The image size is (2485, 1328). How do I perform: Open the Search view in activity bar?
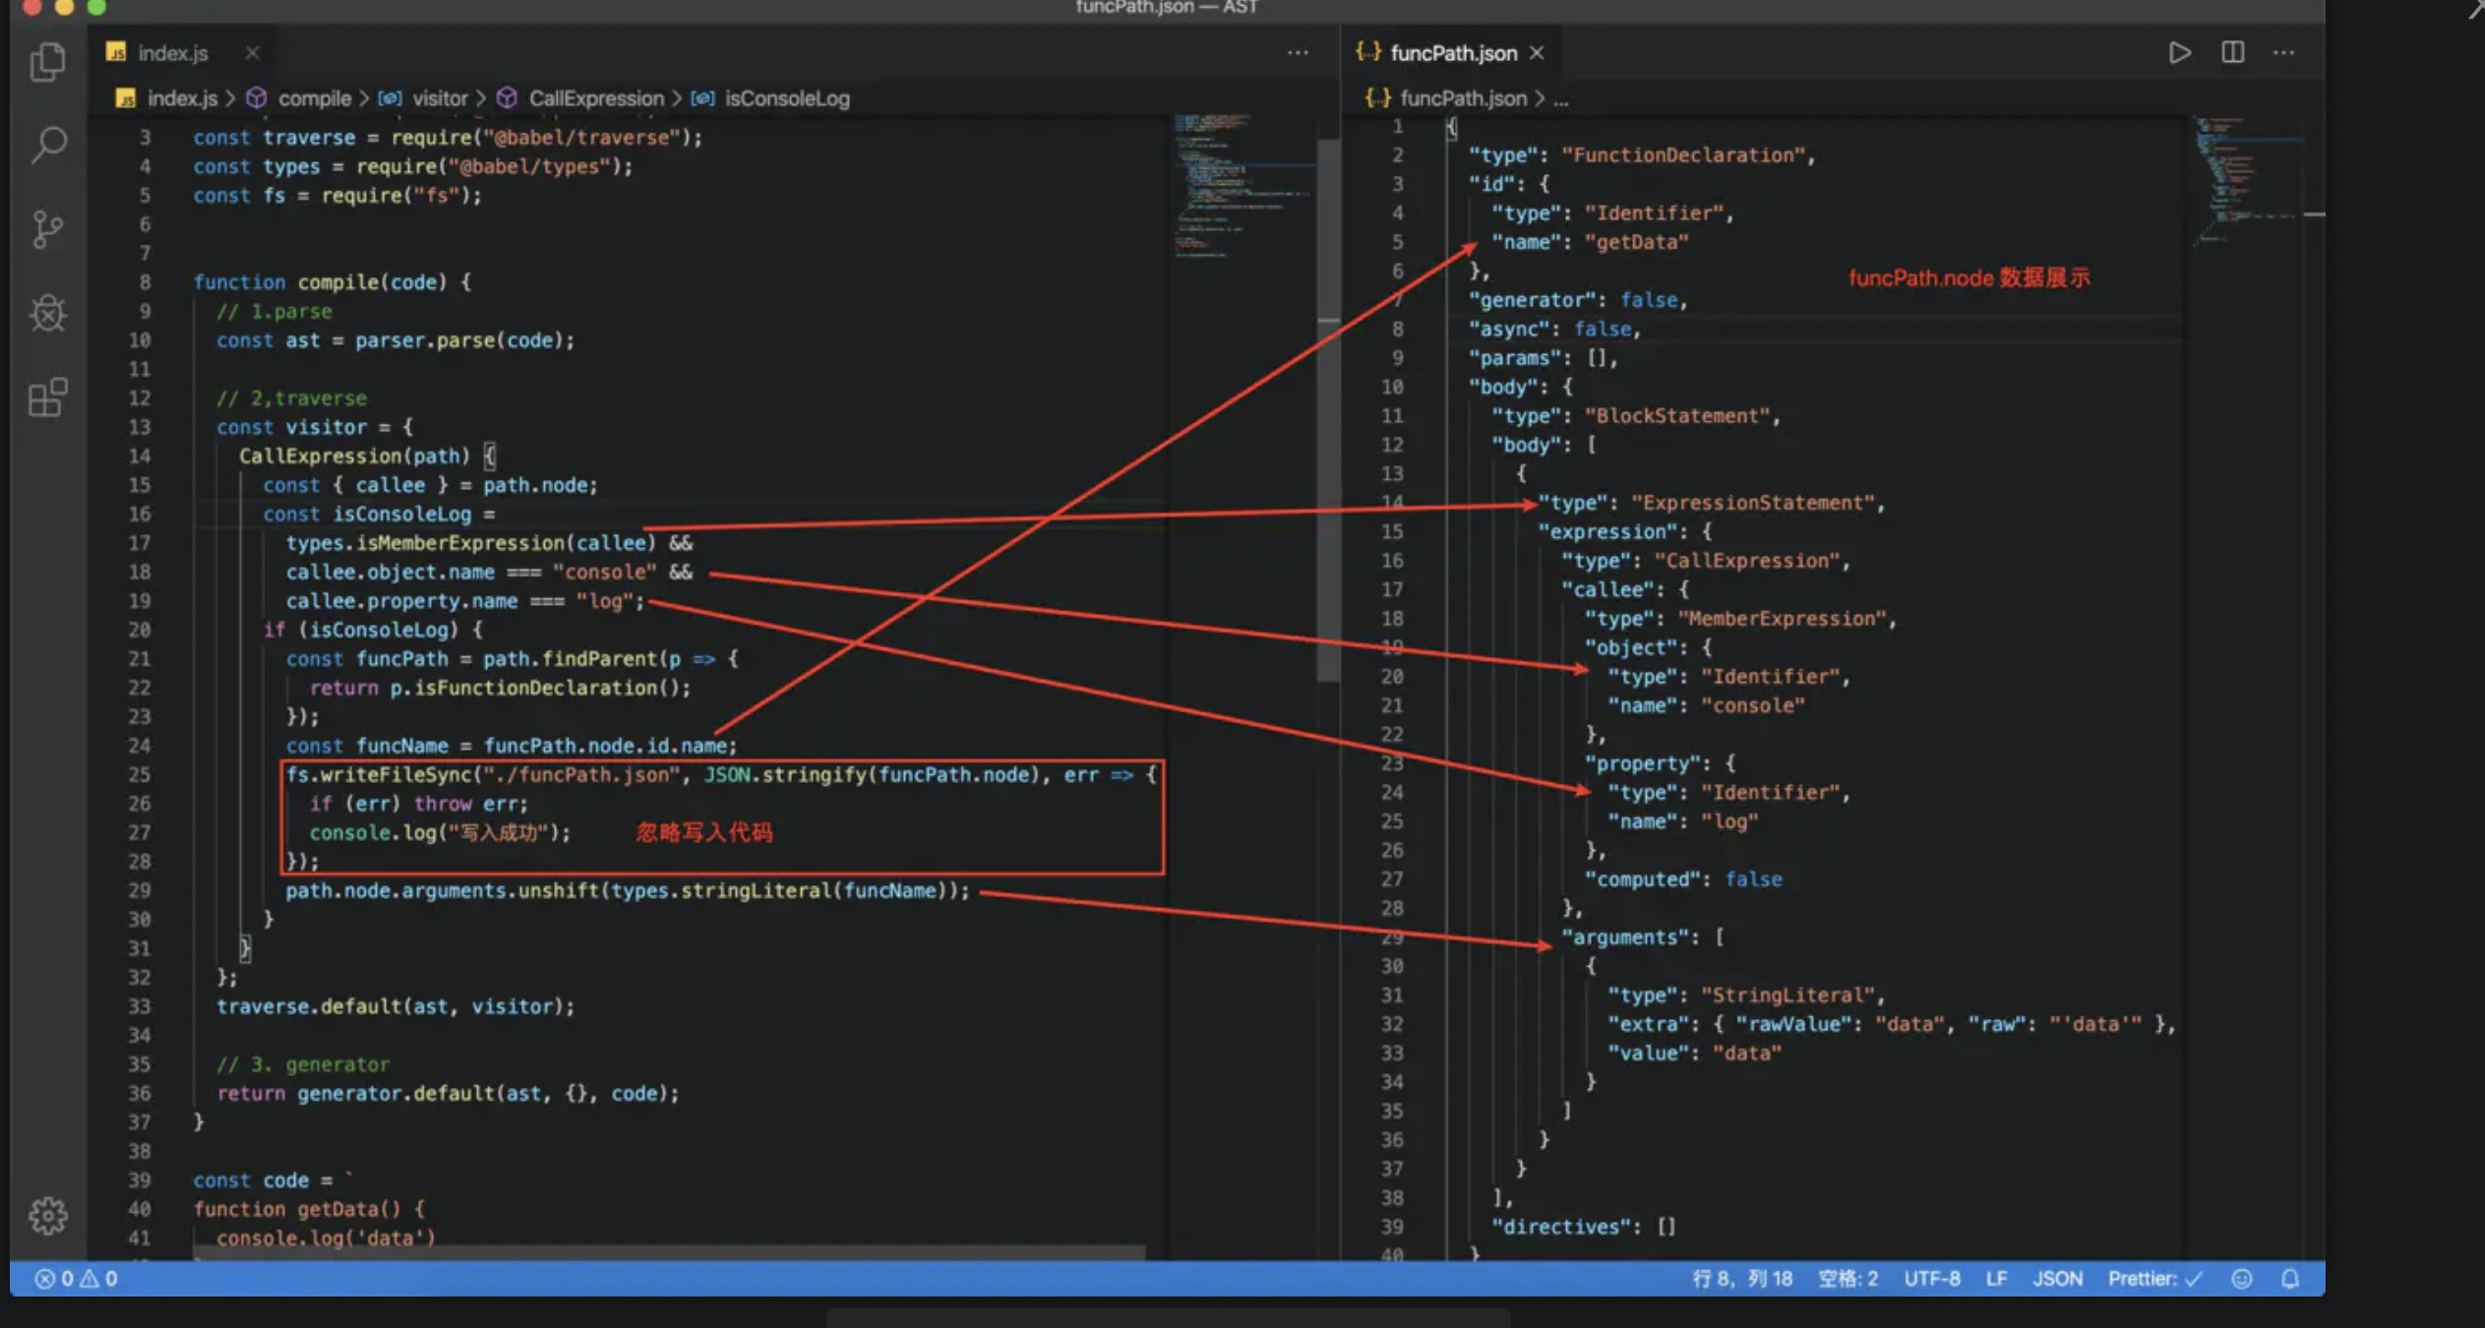coord(47,146)
